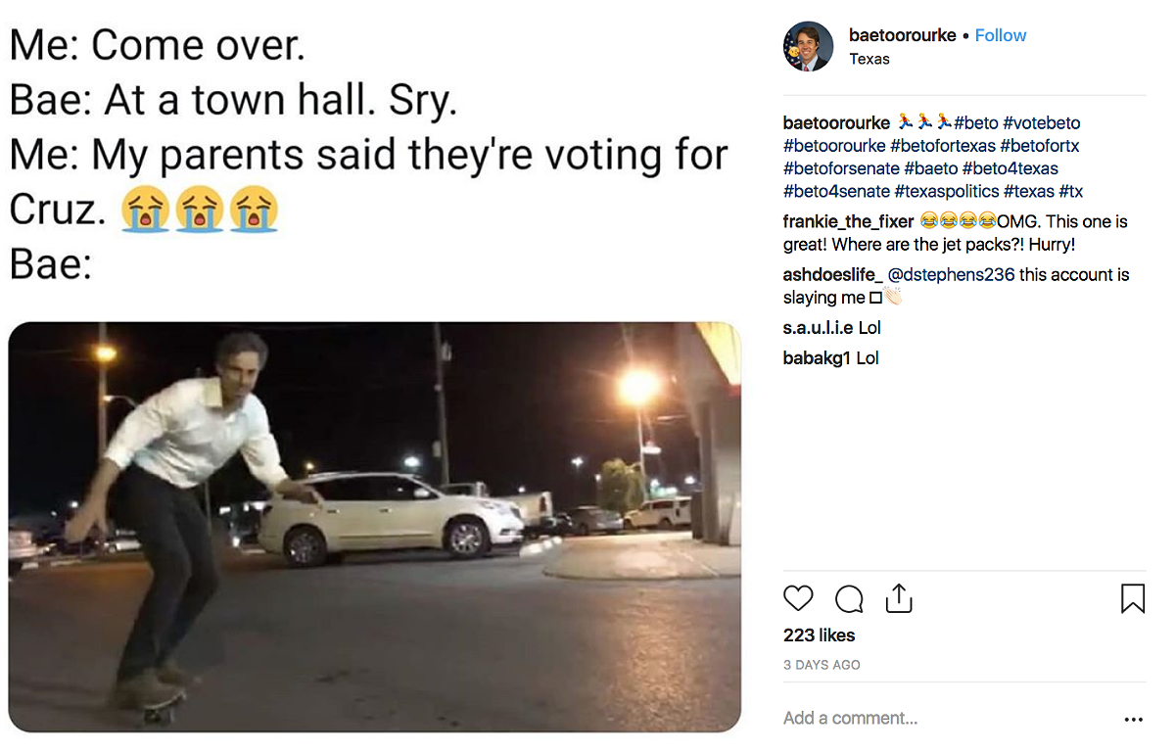Click the Add a comment field
The width and height of the screenshot is (1175, 752).
click(850, 718)
